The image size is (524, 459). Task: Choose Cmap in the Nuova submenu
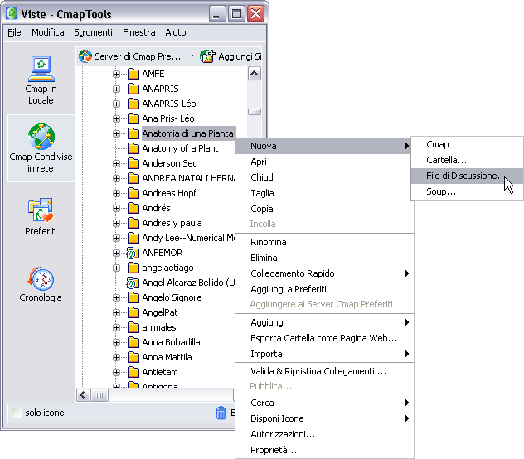coord(467,144)
